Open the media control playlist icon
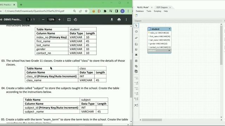The width and height of the screenshot is (225, 126). pos(111,11)
